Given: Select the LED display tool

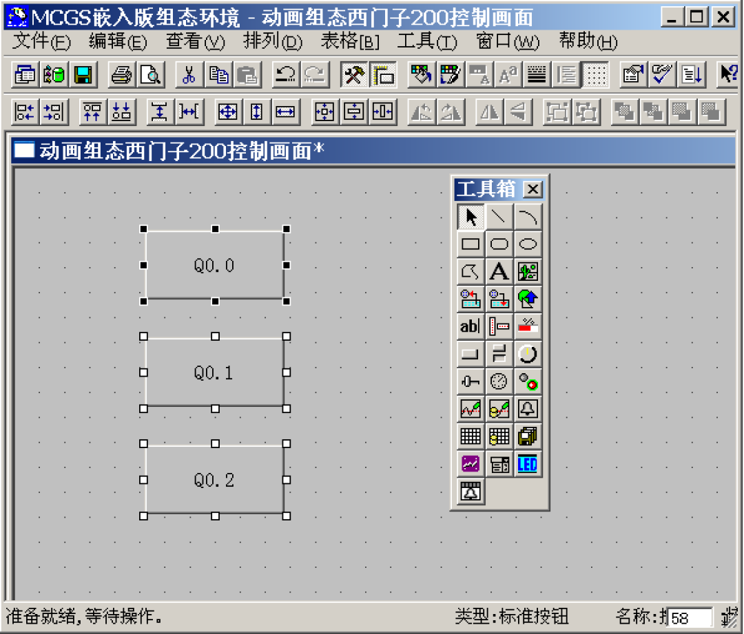Looking at the screenshot, I should (x=528, y=464).
